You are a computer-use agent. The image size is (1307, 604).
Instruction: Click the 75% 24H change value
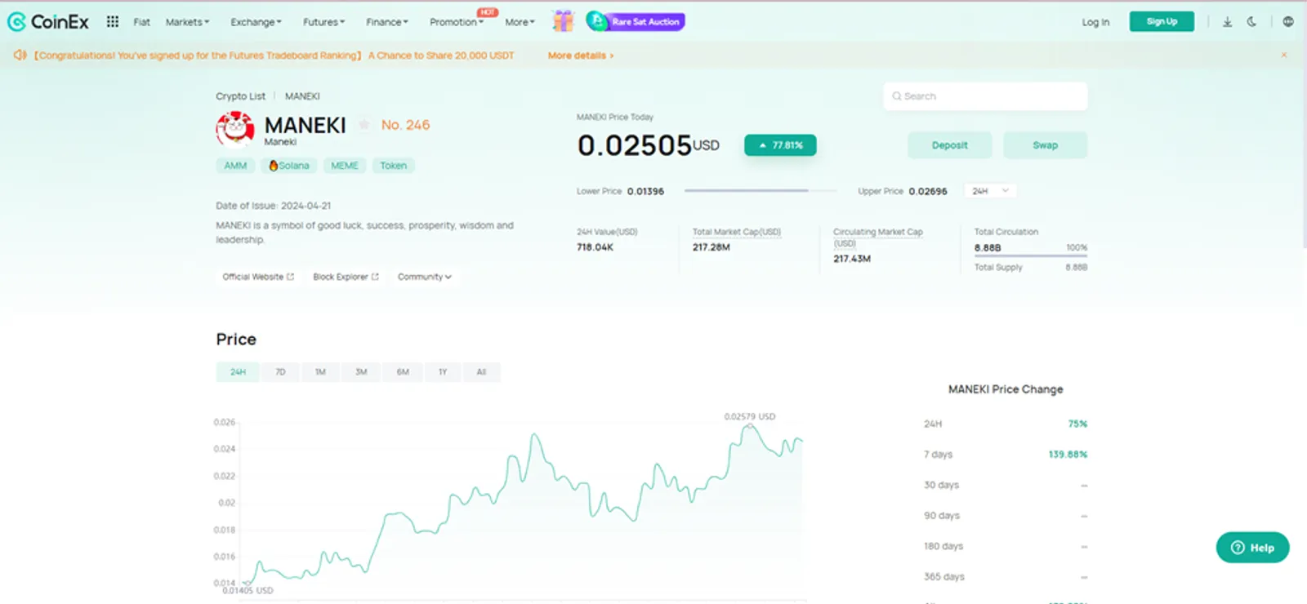1077,424
